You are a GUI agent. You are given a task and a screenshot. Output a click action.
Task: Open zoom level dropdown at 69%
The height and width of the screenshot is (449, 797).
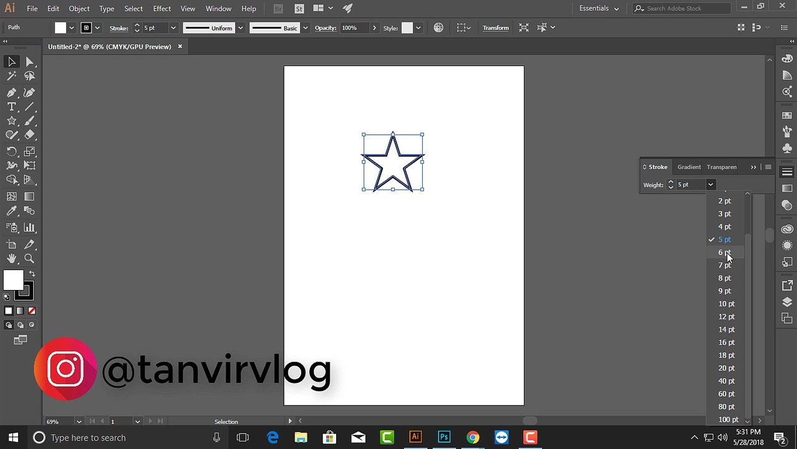tap(79, 422)
